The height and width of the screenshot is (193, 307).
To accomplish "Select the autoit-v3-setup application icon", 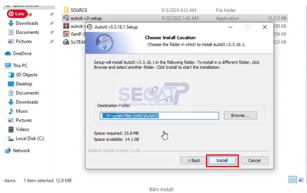I will pos(66,18).
